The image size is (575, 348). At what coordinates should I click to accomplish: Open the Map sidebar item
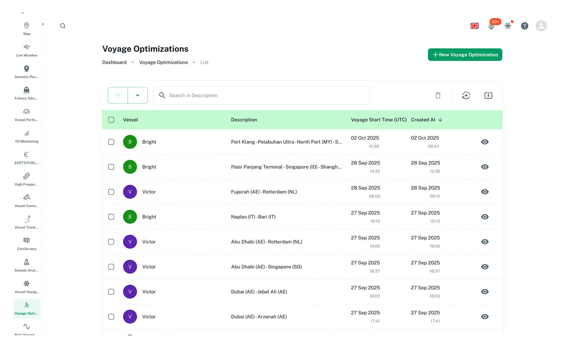tap(27, 29)
